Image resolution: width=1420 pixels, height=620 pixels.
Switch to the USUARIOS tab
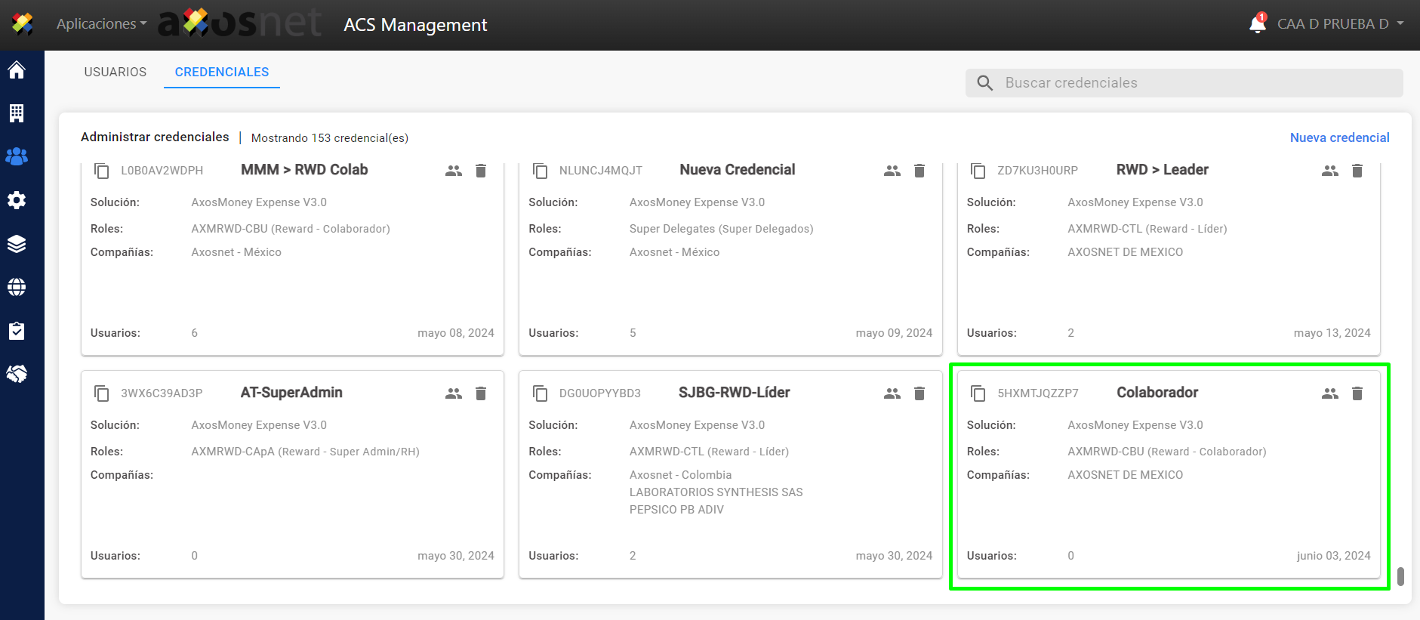click(116, 72)
